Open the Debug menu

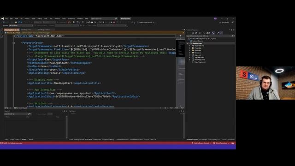coord(40,18)
